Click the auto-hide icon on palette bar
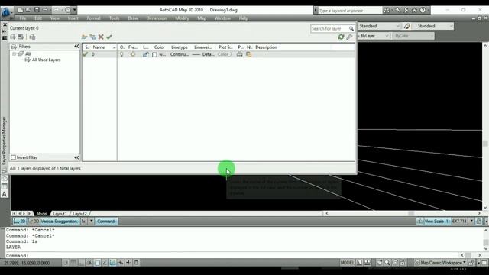 click(5, 31)
